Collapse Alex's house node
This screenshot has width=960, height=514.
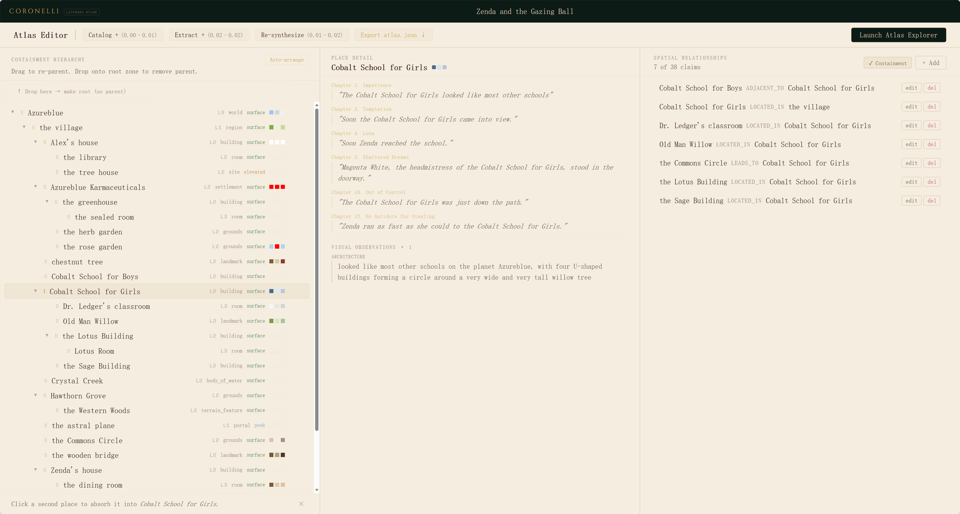click(x=36, y=142)
